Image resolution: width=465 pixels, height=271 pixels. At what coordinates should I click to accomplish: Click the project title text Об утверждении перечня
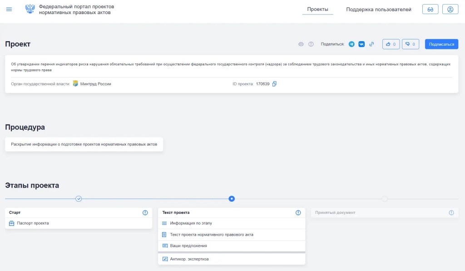click(x=231, y=67)
